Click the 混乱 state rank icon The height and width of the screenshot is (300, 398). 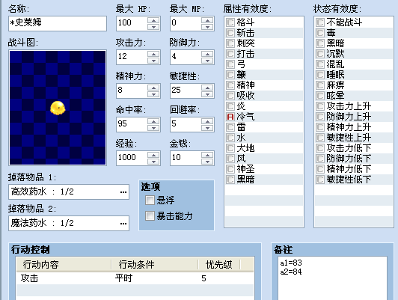tap(320, 64)
